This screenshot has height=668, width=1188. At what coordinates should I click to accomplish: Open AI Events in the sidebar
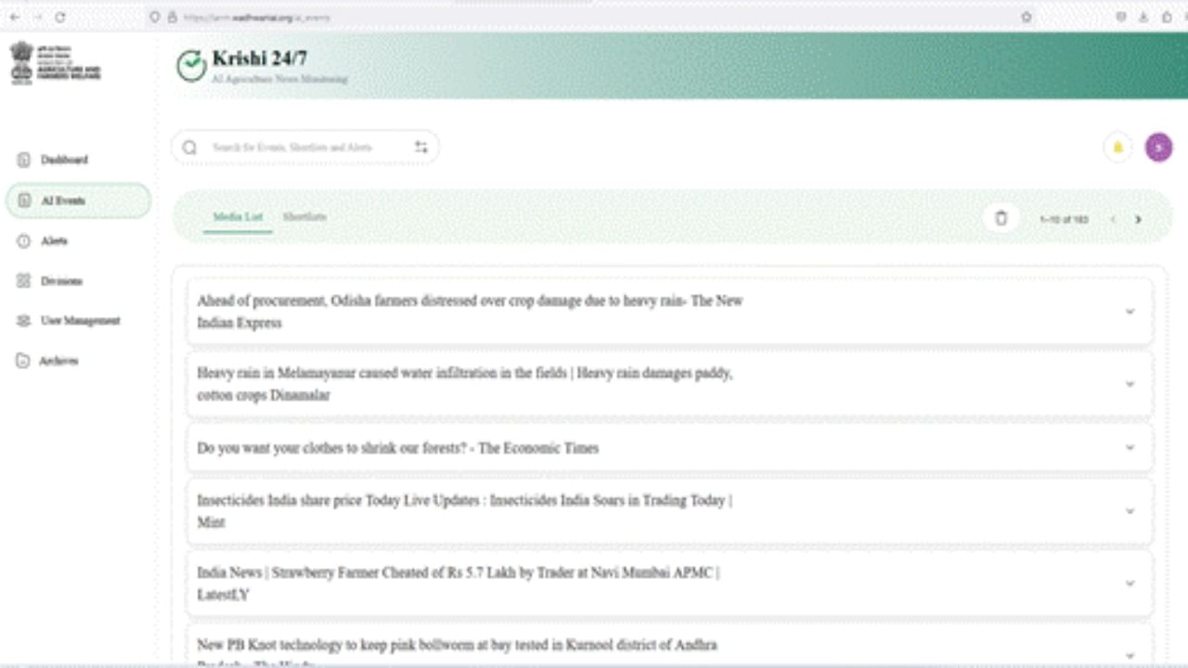coord(78,200)
